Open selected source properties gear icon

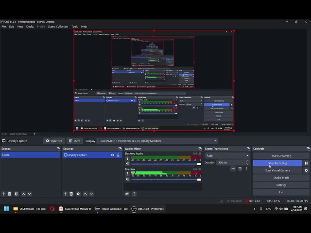(78, 194)
